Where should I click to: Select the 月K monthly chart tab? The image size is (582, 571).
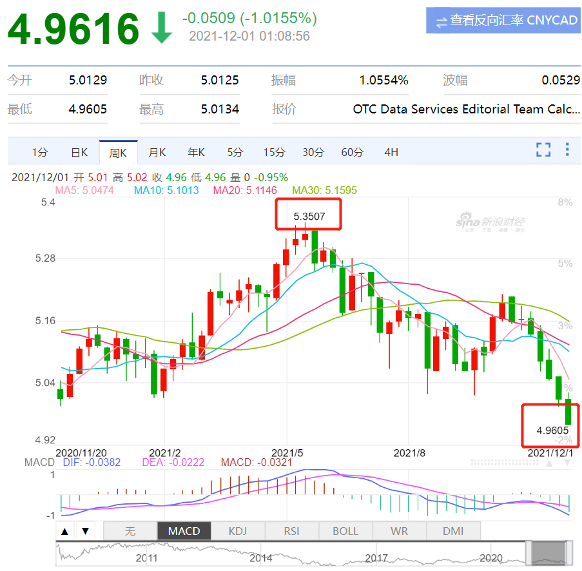click(x=157, y=153)
